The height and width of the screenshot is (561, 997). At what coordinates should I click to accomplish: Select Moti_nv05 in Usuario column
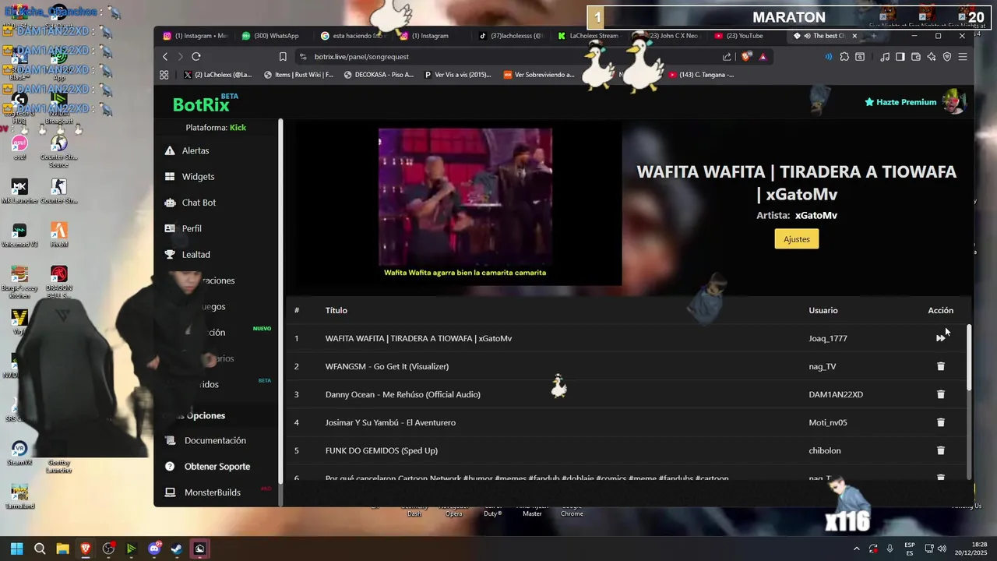click(828, 422)
